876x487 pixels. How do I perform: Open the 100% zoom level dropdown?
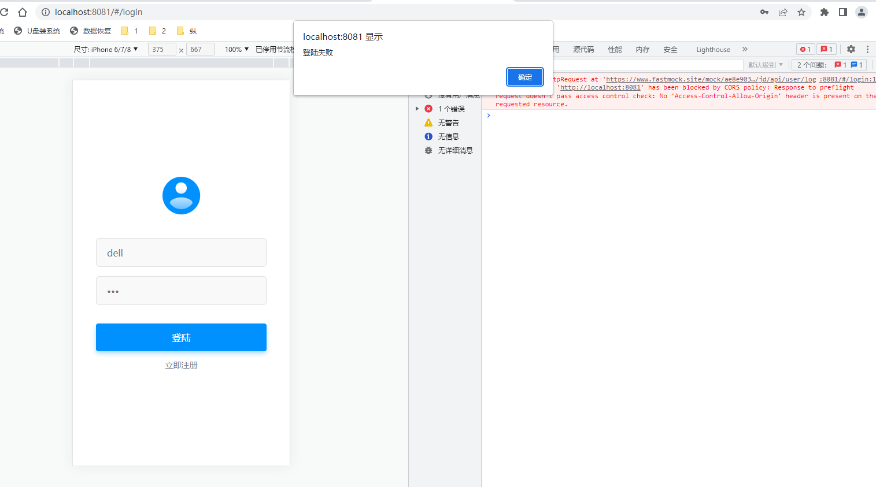(236, 50)
